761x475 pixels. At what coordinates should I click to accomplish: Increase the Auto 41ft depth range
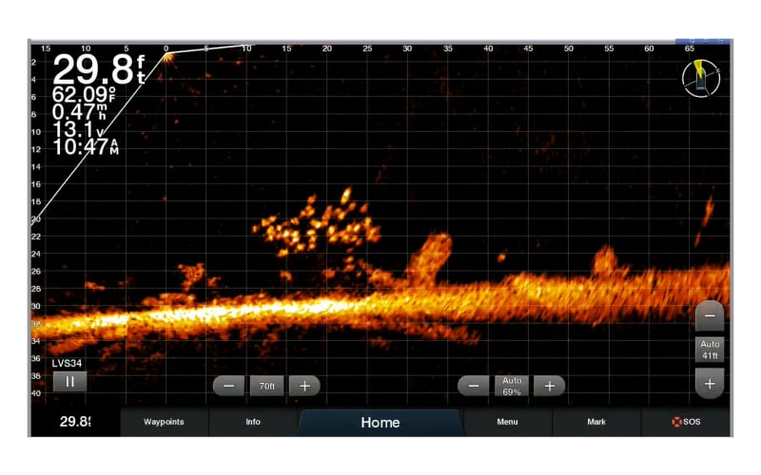[710, 384]
